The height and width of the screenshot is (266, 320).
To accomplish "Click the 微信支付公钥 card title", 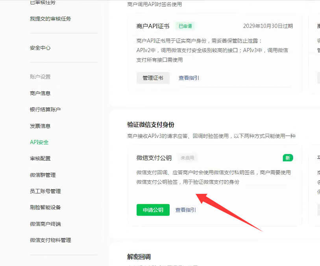I will (x=154, y=158).
